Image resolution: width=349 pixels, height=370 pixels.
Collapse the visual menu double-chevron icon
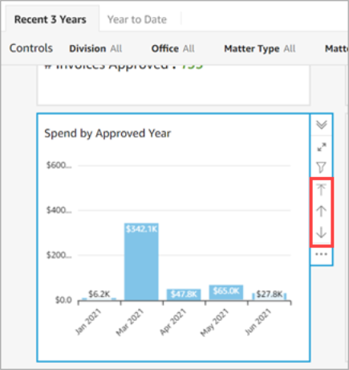(x=321, y=125)
